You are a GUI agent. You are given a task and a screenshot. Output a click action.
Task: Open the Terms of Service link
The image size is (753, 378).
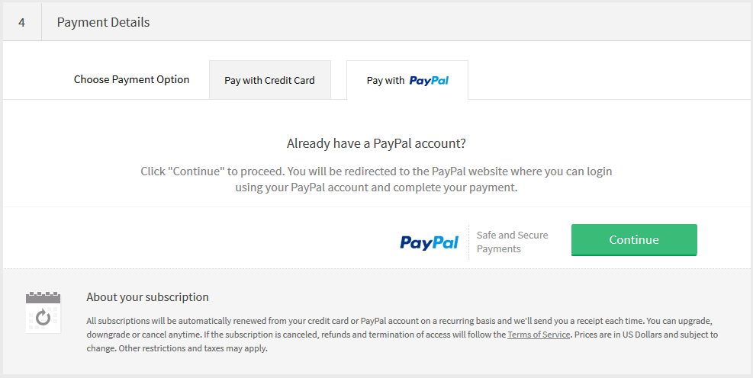click(x=539, y=335)
